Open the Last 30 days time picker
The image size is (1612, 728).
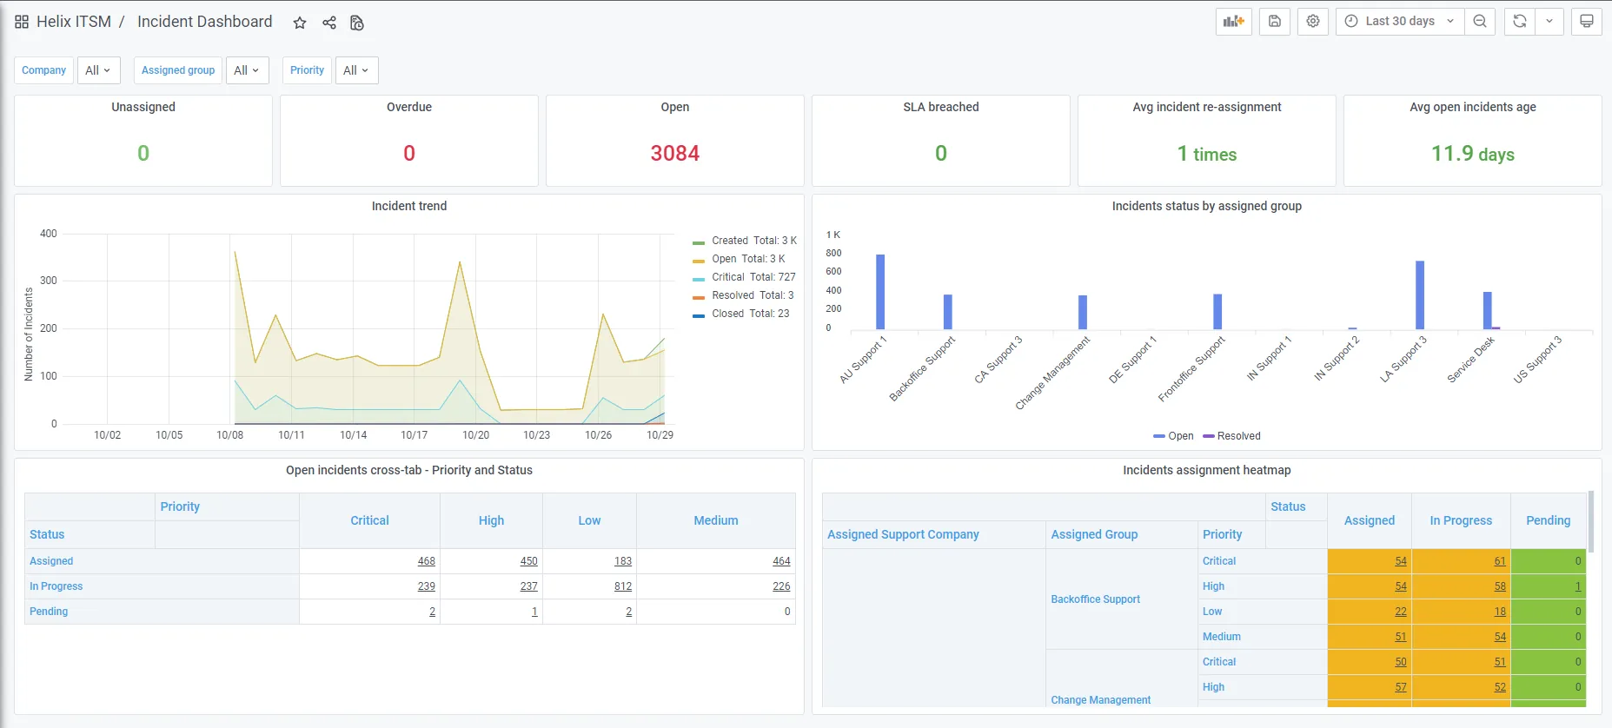1400,22
